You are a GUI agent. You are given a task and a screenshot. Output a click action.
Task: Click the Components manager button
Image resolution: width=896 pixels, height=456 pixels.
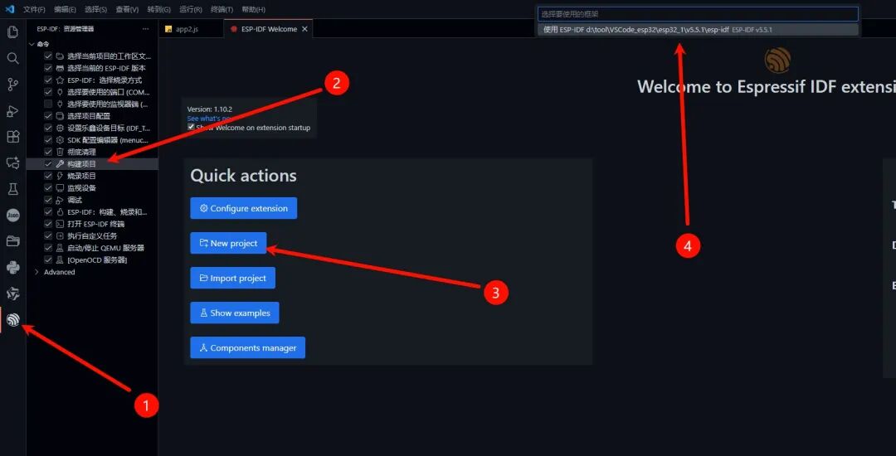tap(247, 347)
